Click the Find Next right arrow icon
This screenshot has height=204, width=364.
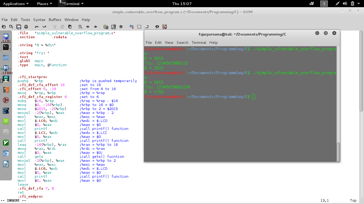click(88, 27)
